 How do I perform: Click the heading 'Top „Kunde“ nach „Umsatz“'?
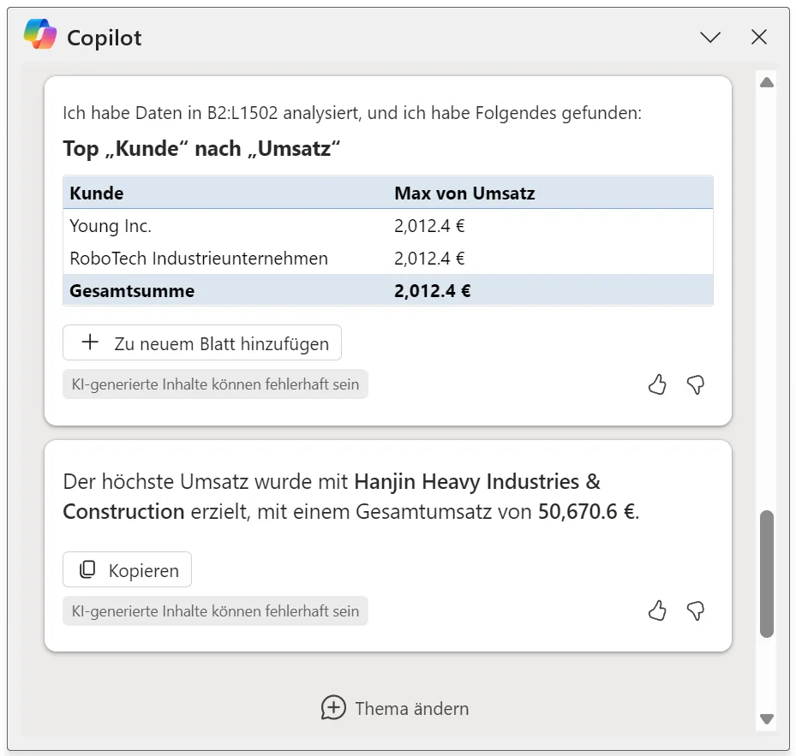pyautogui.click(x=201, y=149)
